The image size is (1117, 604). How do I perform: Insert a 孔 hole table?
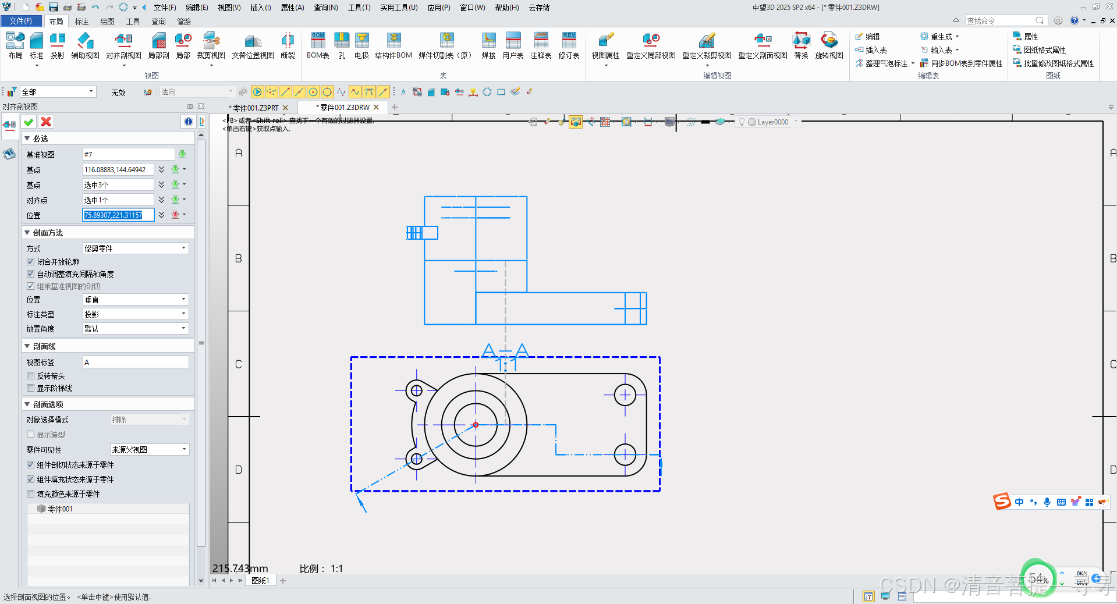coord(342,45)
